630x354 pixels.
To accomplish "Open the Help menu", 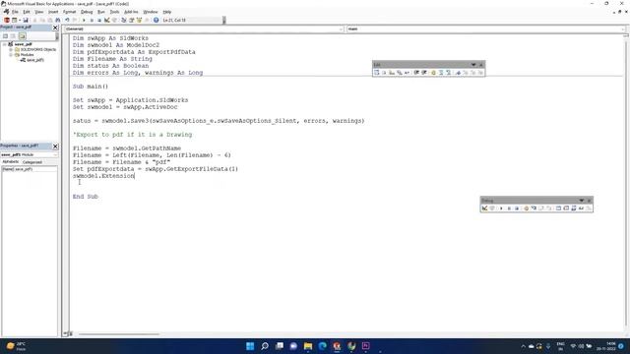I will pos(167,12).
